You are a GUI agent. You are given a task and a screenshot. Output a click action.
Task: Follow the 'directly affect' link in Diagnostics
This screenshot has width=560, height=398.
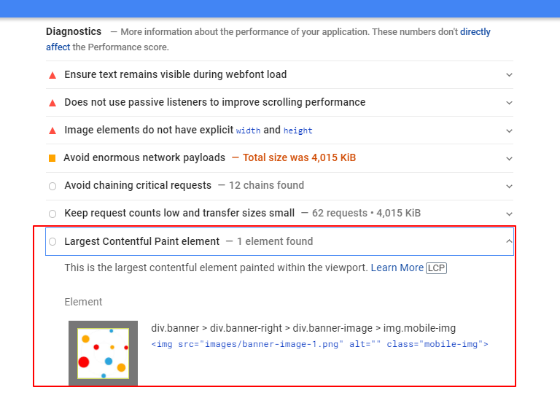(475, 32)
